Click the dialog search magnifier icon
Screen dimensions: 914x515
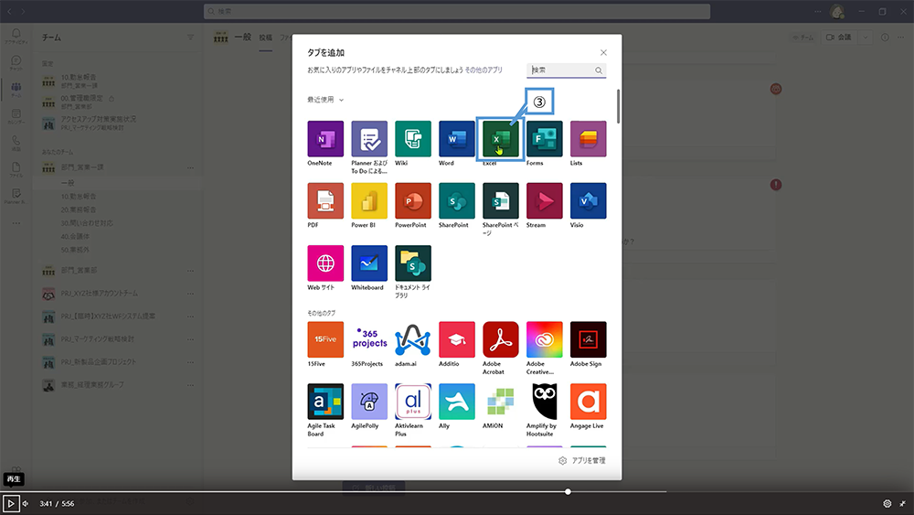[x=599, y=70]
